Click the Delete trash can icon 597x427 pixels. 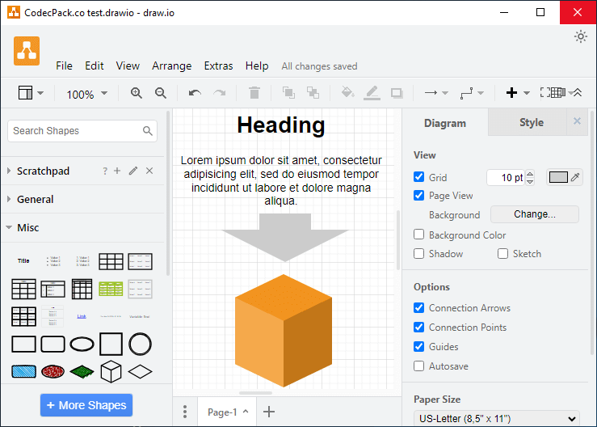pyautogui.click(x=254, y=93)
